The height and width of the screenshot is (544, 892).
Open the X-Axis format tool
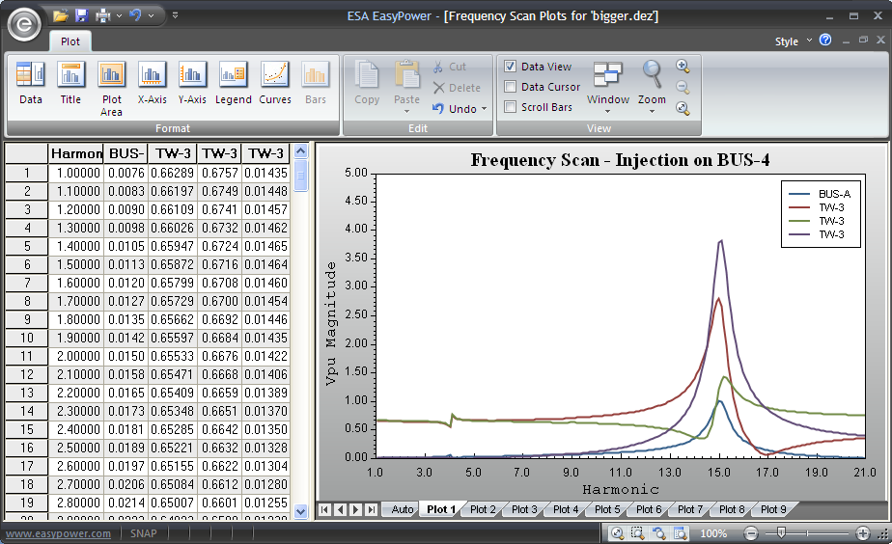tap(152, 84)
